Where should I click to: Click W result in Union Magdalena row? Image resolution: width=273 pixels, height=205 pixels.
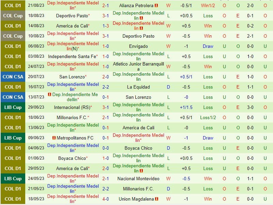click(x=168, y=199)
